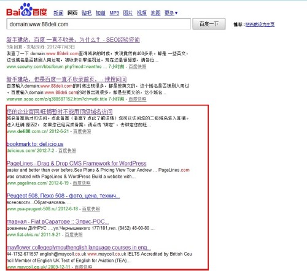Select the 网页 web tab
307x271 pixels.
(x=72, y=13)
